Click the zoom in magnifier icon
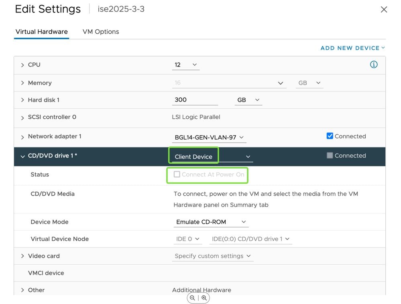The height and width of the screenshot is (304, 401). tap(204, 298)
